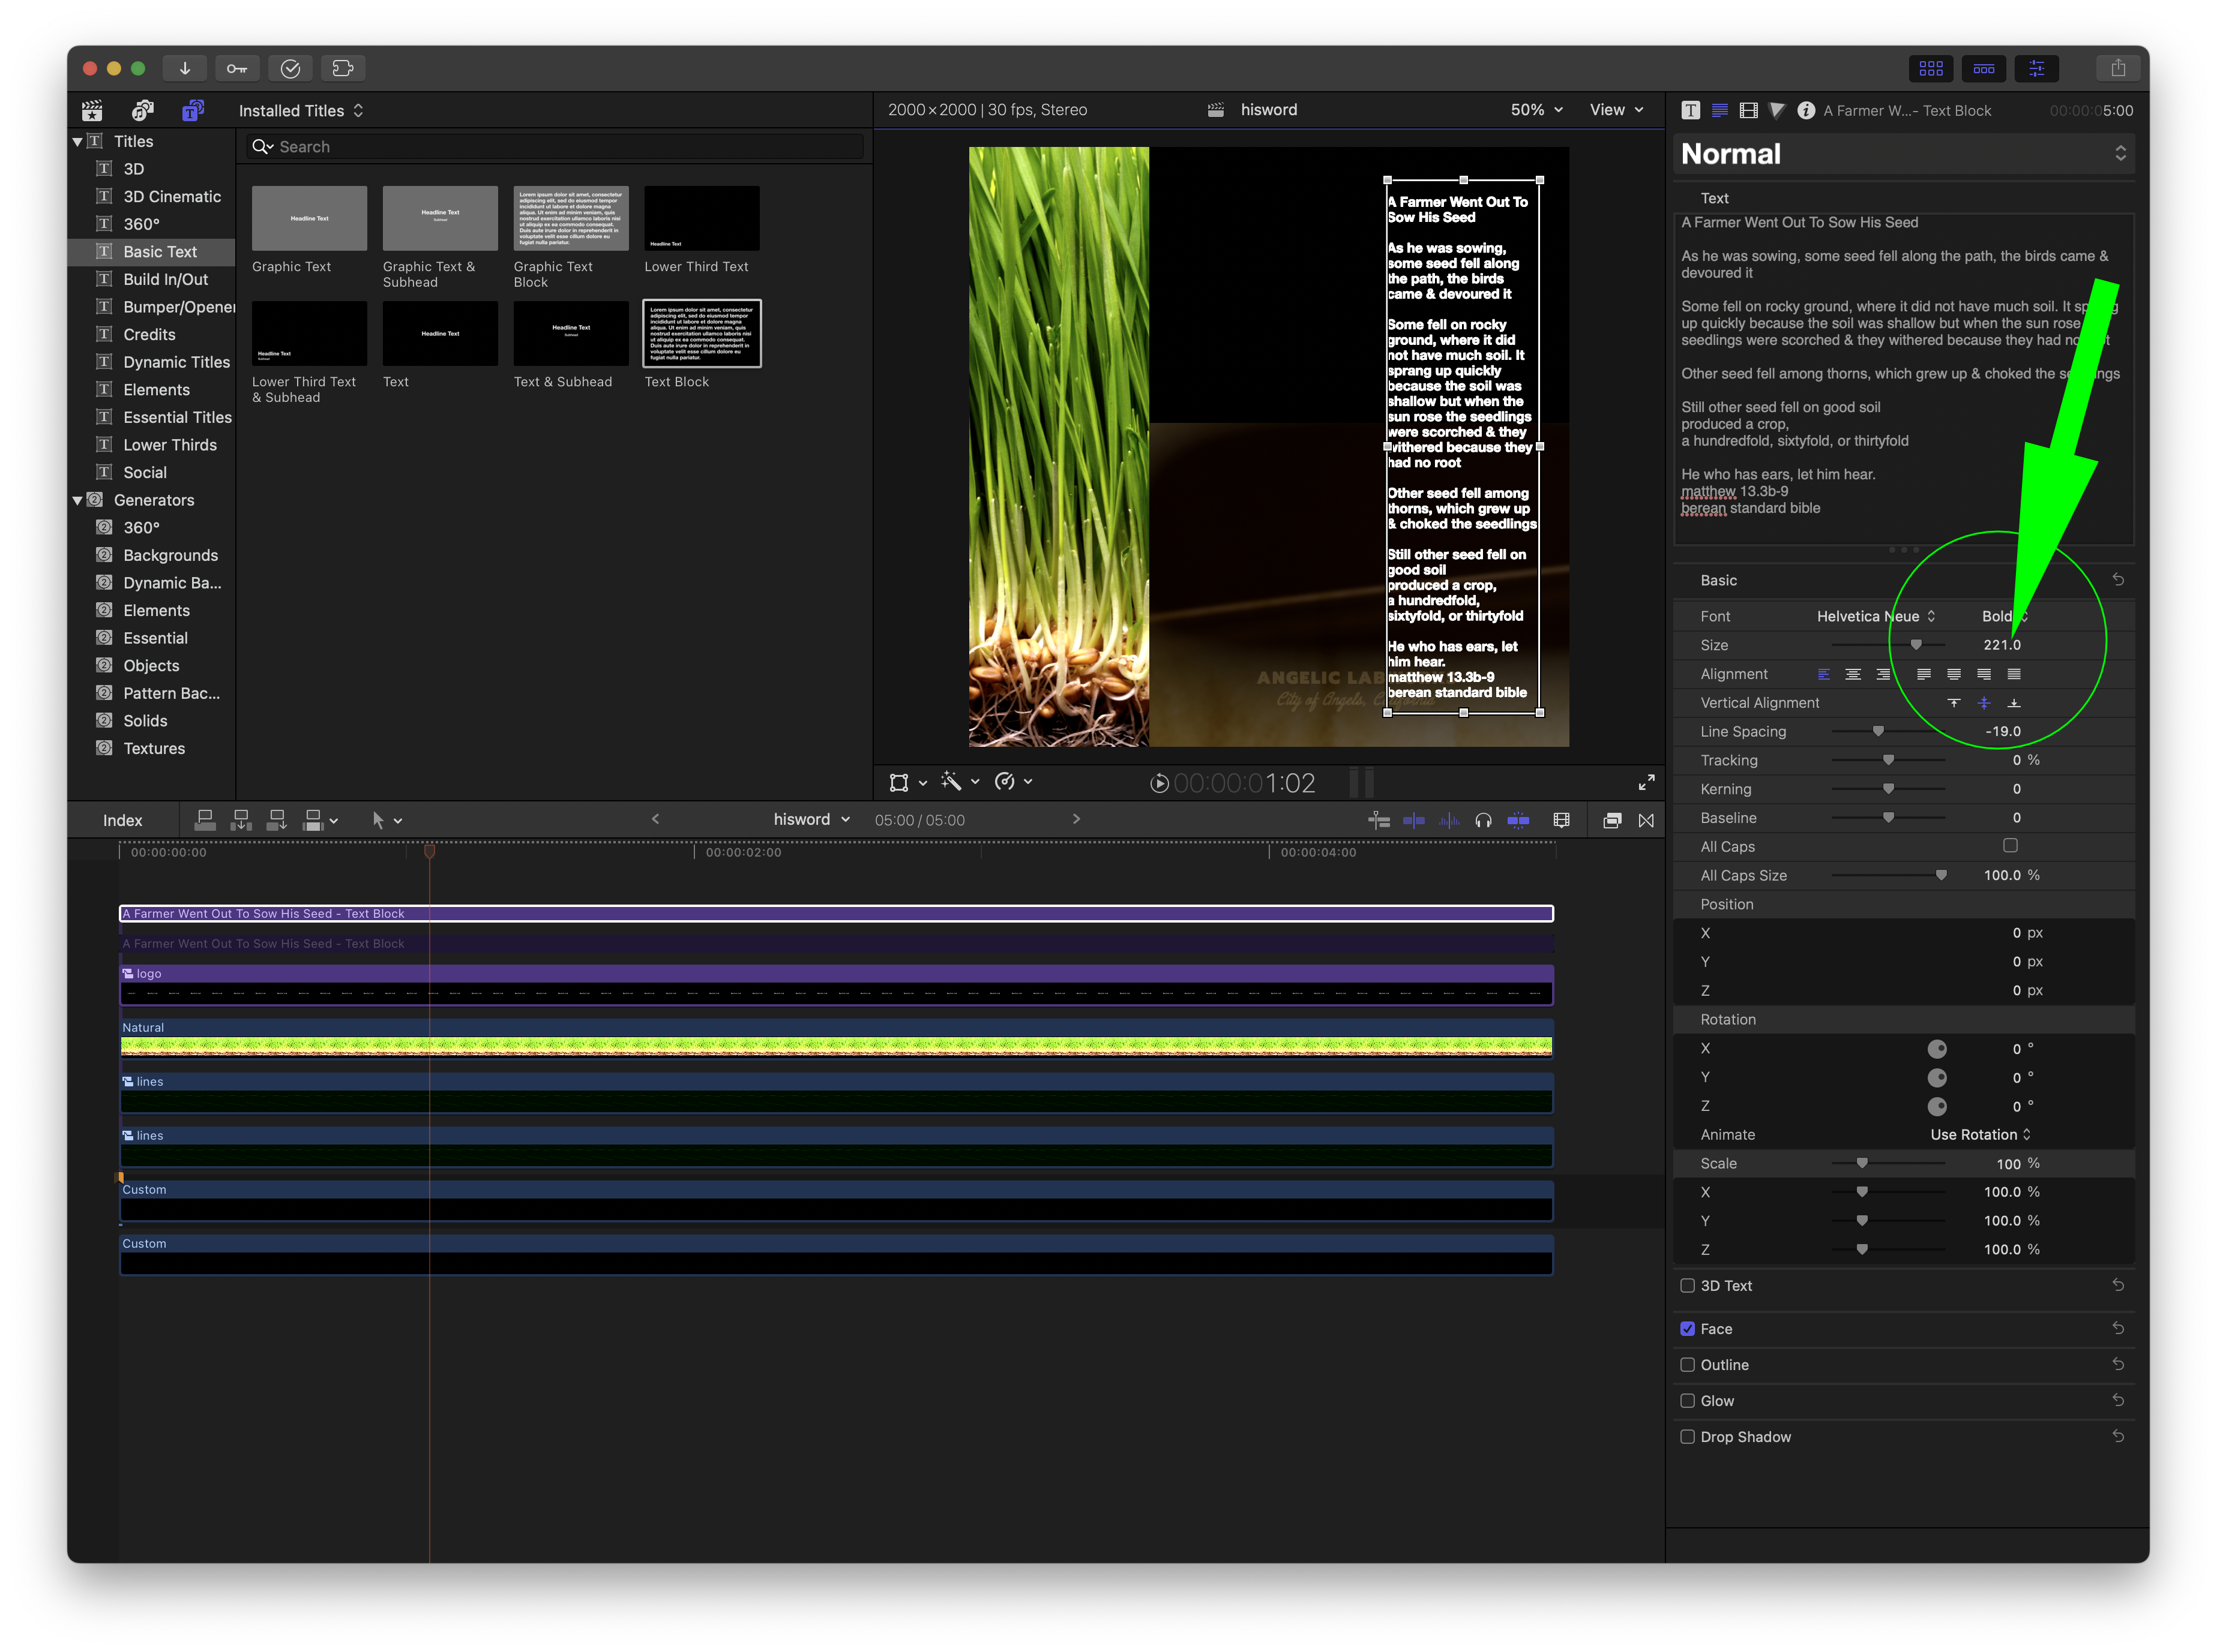Open the Video inspector filmstrip icon
2217x1652 pixels.
[1748, 110]
